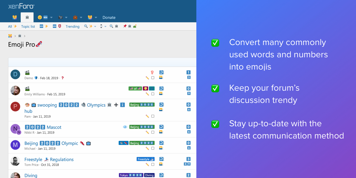Expand the camera tab dropdown arrow
Image resolution: width=356 pixels, height=178 pixels.
click(x=66, y=18)
